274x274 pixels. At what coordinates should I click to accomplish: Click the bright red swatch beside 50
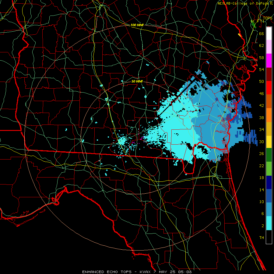coord(269,88)
